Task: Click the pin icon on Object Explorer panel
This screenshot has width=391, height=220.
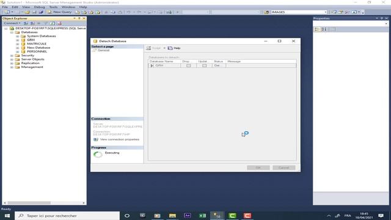Action: (x=79, y=18)
